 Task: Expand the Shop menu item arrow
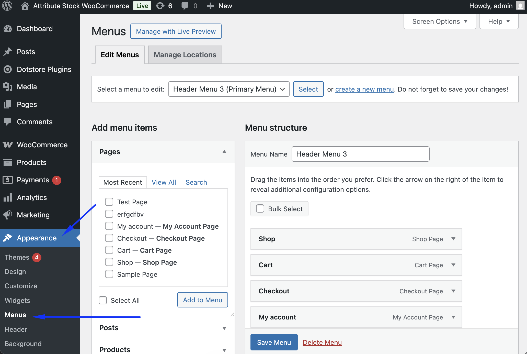[453, 239]
